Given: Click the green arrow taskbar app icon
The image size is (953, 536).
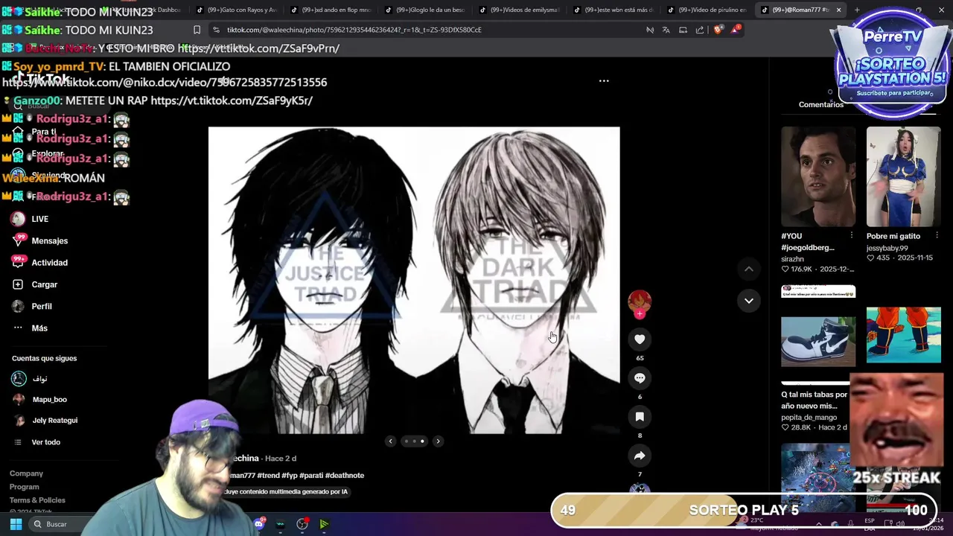Looking at the screenshot, I should (324, 524).
